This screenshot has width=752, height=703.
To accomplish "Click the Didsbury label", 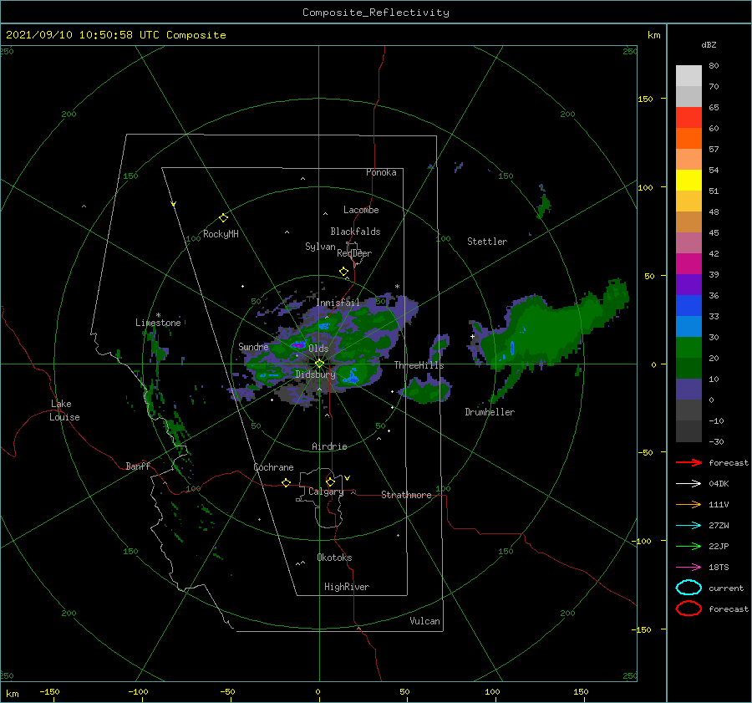I will click(316, 374).
